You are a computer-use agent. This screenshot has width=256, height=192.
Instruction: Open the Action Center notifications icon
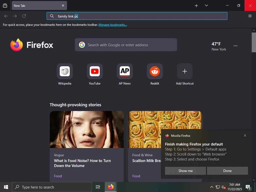coord(248,187)
